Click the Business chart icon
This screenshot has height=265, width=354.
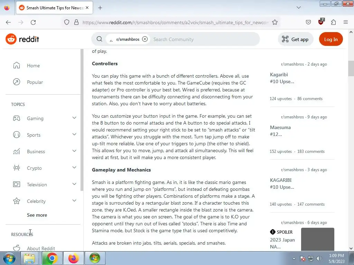[x=17, y=151]
